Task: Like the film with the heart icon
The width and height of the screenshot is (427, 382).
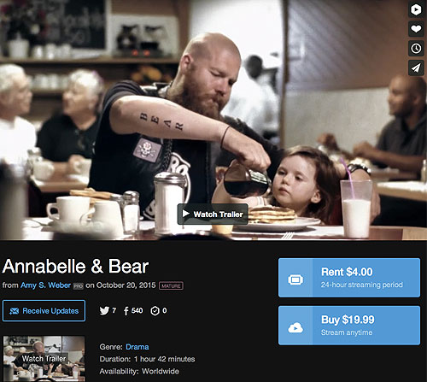Action: point(416,29)
